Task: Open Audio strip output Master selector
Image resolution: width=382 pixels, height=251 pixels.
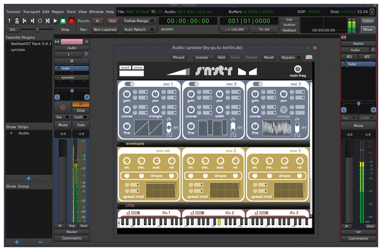Action: pos(71,232)
